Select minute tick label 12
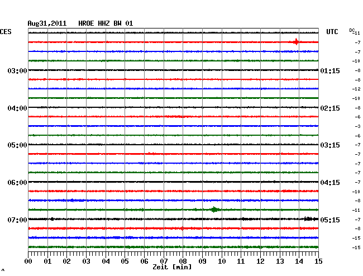 [260, 261]
